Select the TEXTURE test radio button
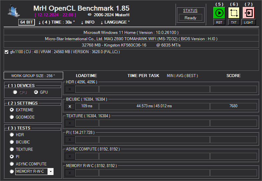 pos(12,149)
